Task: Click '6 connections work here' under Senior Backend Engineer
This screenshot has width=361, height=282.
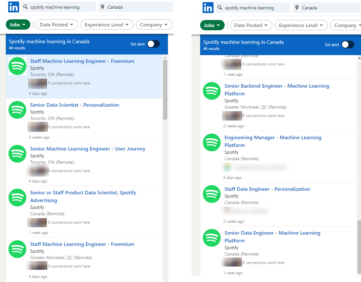Action: [x=263, y=116]
